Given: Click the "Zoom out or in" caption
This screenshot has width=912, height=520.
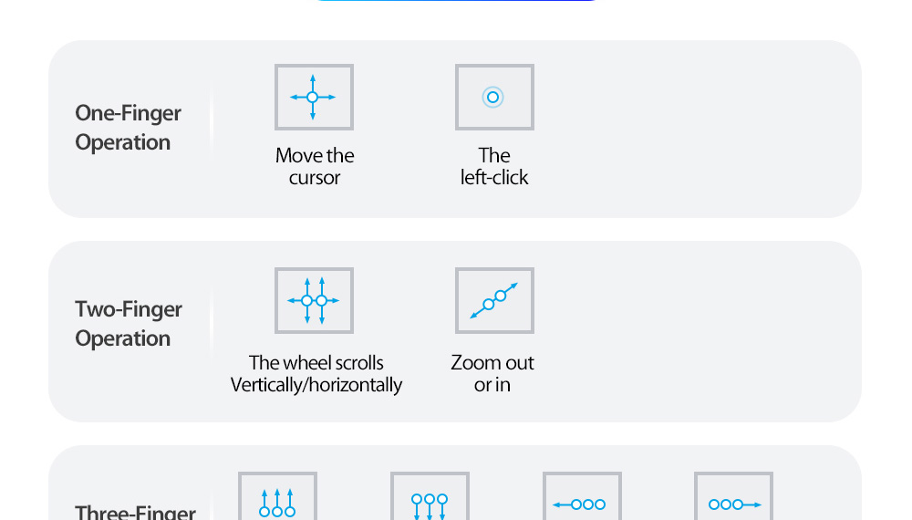Looking at the screenshot, I should pyautogui.click(x=492, y=374).
